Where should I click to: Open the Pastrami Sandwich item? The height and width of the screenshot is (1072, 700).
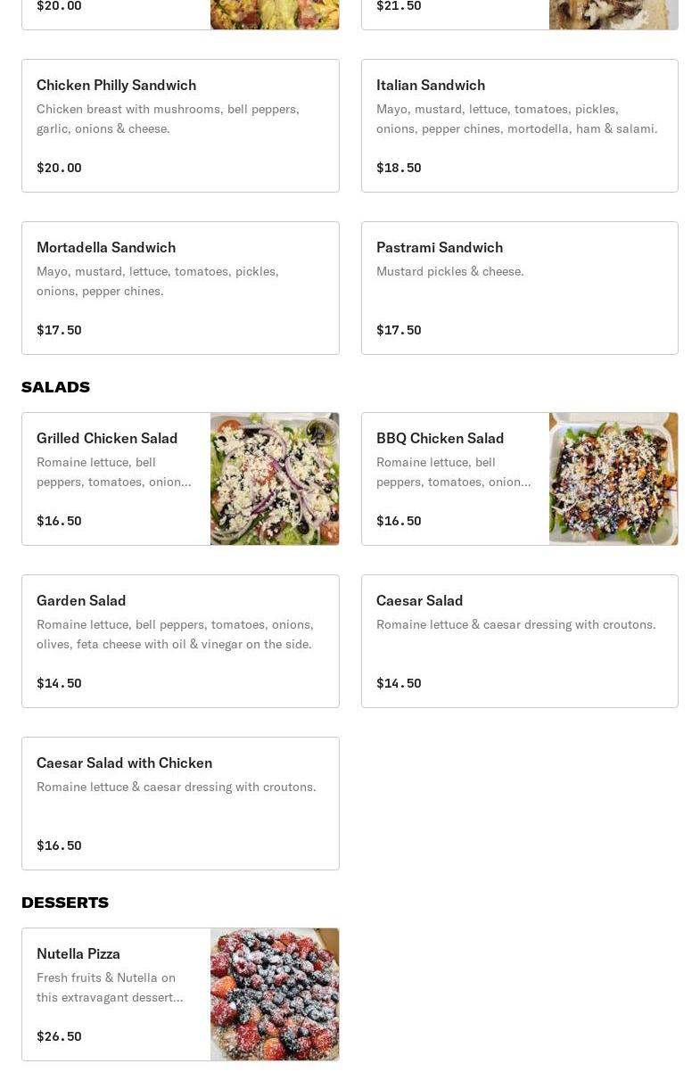(x=519, y=288)
